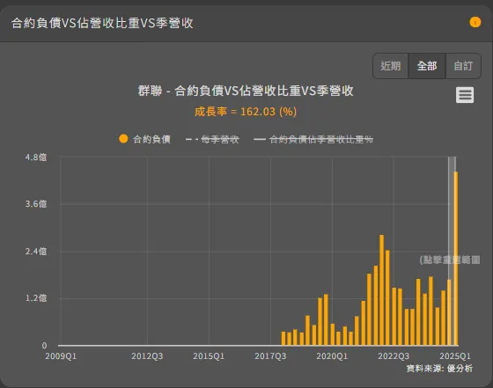Click the 2020Q1 x-axis label
This screenshot has height=388, width=493.
pos(332,356)
